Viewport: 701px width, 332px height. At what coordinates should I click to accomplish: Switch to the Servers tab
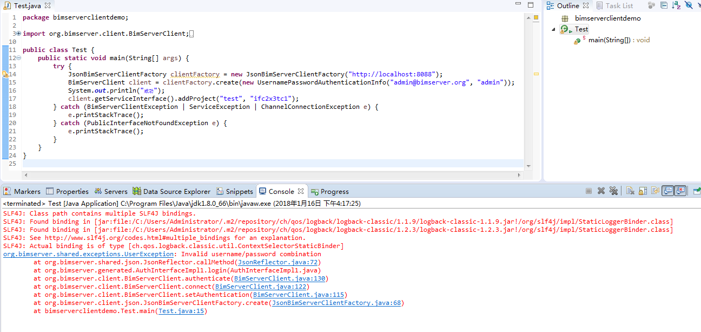coord(111,191)
